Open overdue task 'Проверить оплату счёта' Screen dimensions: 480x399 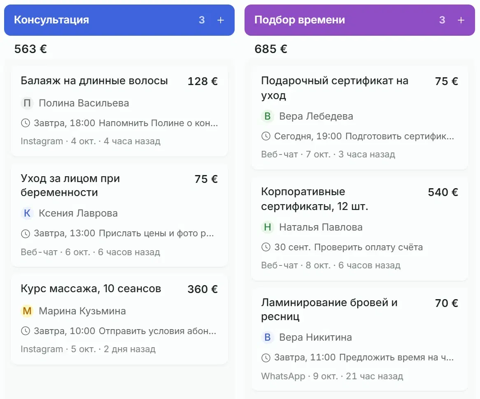[368, 247]
